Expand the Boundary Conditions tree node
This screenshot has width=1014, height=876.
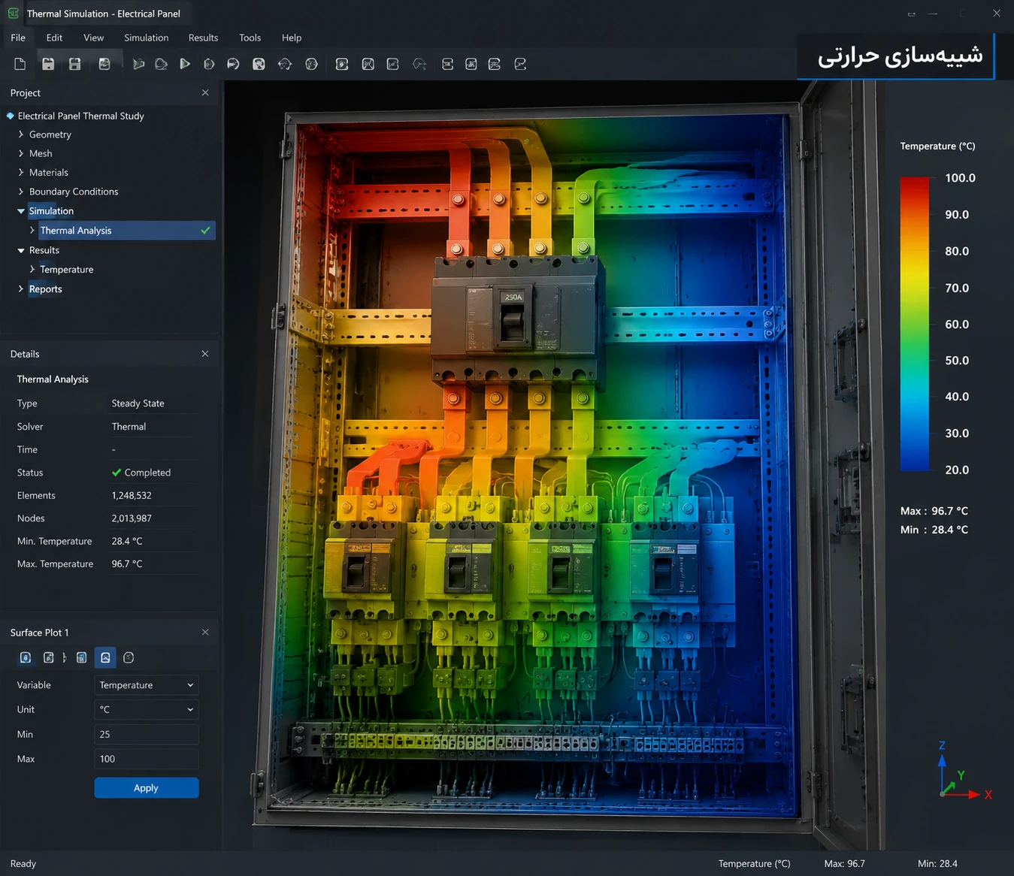pyautogui.click(x=21, y=192)
